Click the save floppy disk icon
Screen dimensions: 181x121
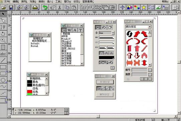coord(11,7)
